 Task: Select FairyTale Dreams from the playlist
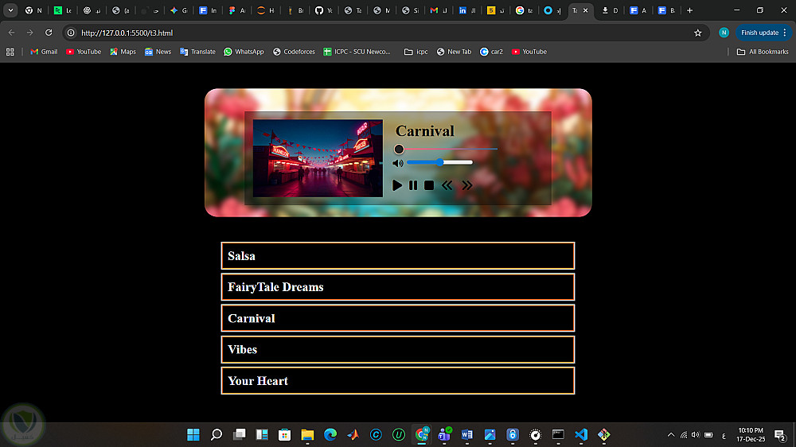pyautogui.click(x=398, y=287)
